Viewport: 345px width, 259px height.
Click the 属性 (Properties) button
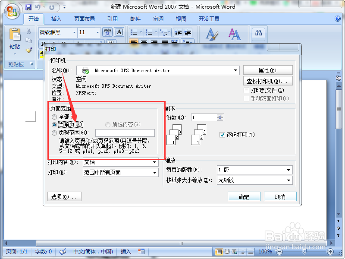tap(268, 70)
